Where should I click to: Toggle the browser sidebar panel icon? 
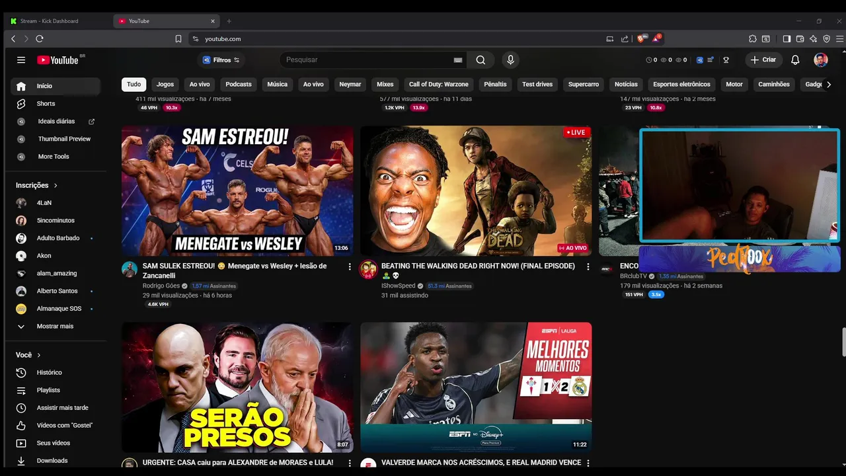[787, 39]
